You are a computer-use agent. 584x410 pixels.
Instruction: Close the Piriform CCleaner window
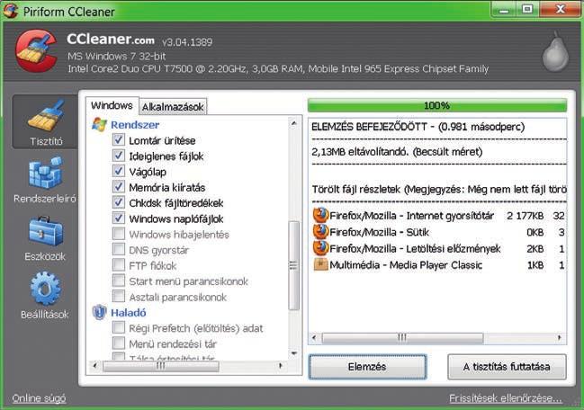tap(560, 9)
